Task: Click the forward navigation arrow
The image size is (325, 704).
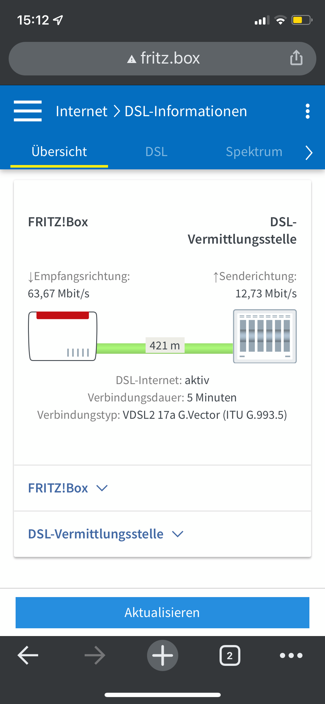Action: click(95, 655)
